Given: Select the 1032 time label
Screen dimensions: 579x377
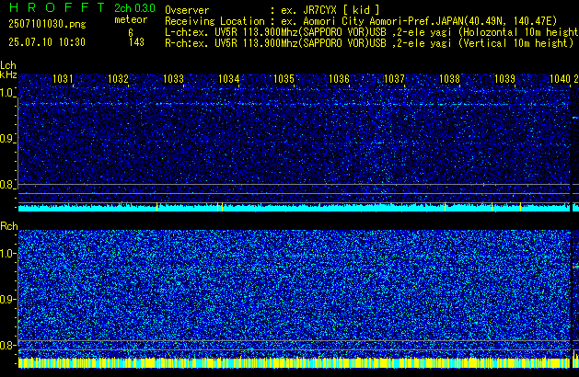Looking at the screenshot, I should click(118, 79).
